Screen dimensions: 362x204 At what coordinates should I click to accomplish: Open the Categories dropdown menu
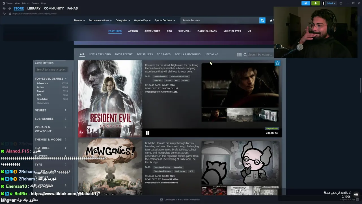click(x=123, y=20)
